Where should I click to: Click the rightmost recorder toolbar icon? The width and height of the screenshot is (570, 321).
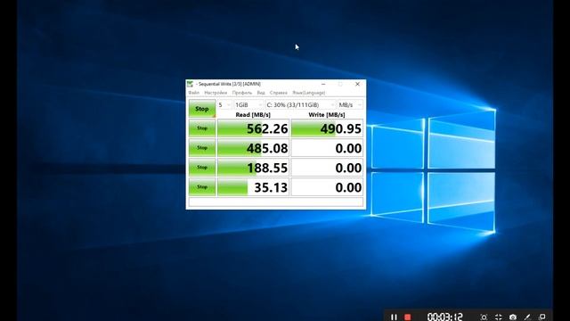pyautogui.click(x=542, y=317)
